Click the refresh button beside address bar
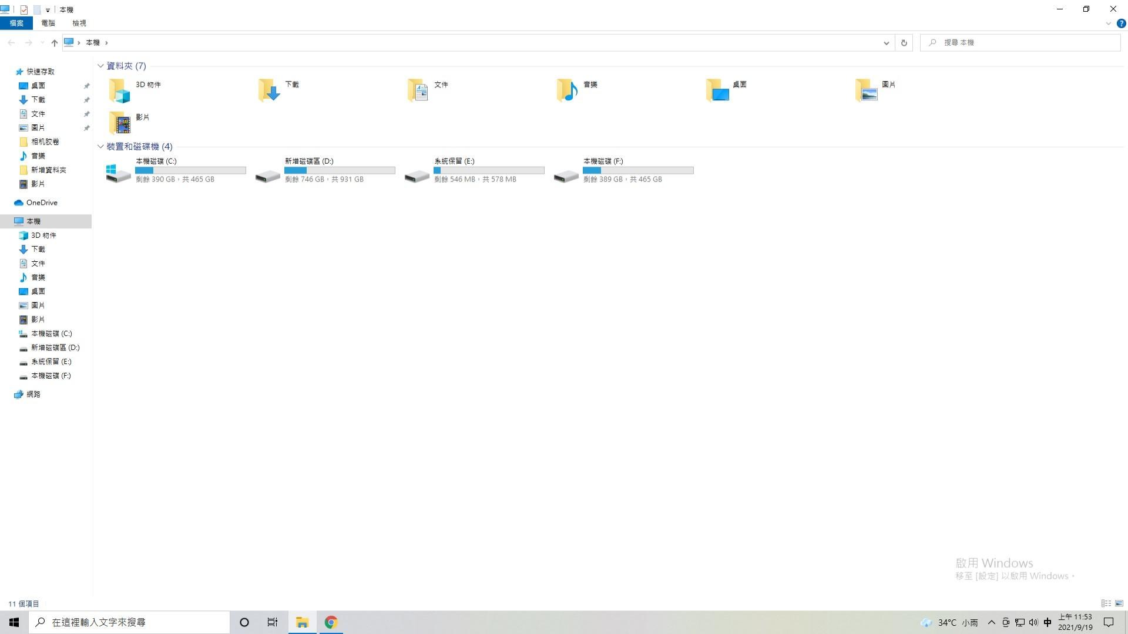Screen dimensions: 1128x634 pyautogui.click(x=904, y=43)
